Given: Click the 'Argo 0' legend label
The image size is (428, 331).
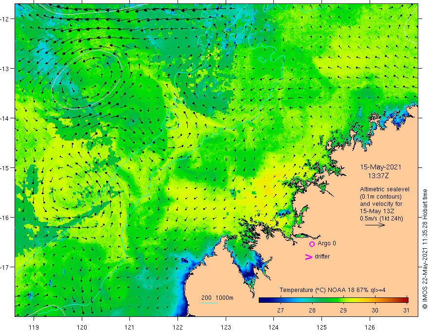Looking at the screenshot, I should 327,243.
